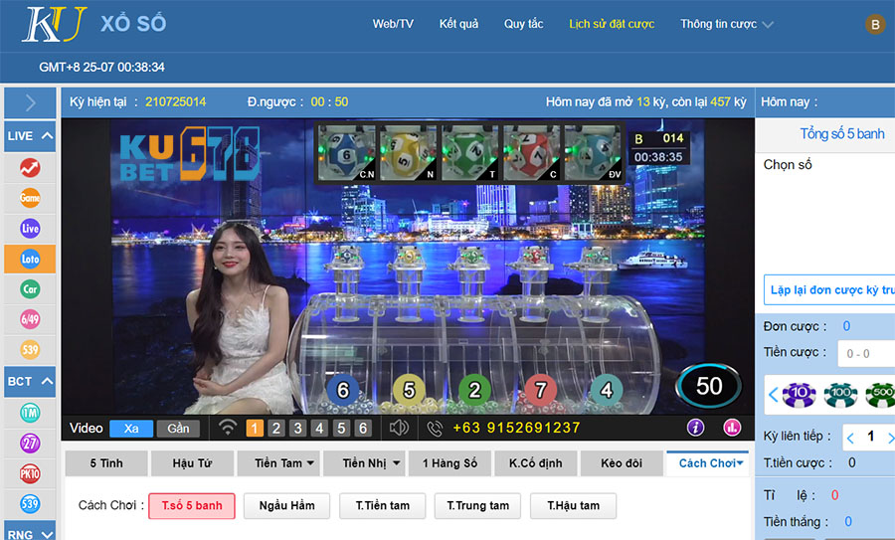
Task: Select video line 6
Action: 363,428
